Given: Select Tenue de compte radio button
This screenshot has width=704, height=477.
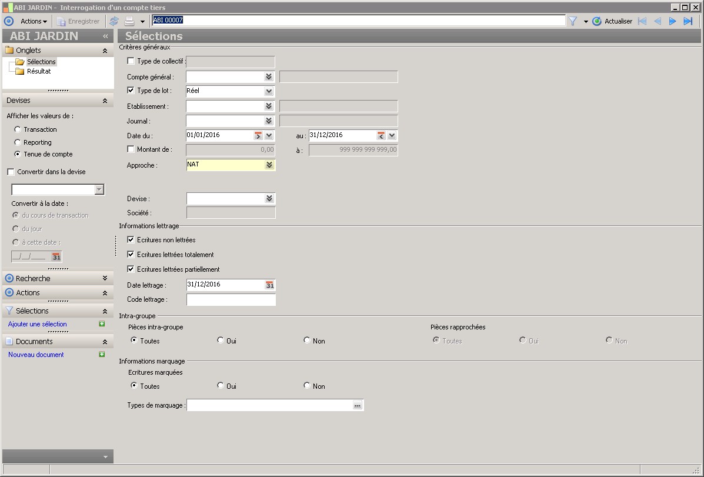Looking at the screenshot, I should pyautogui.click(x=18, y=154).
